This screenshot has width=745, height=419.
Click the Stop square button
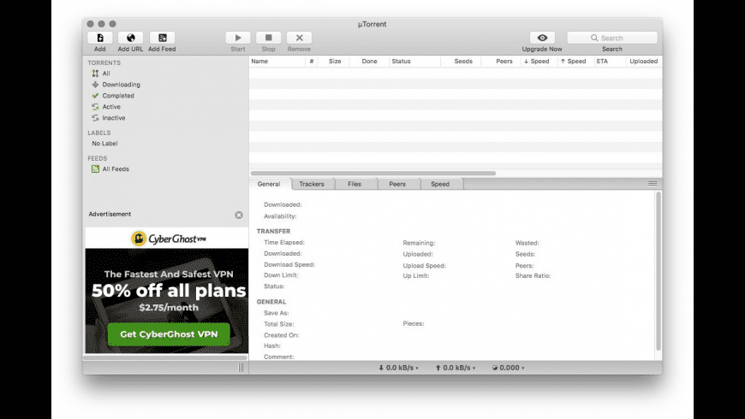point(268,38)
